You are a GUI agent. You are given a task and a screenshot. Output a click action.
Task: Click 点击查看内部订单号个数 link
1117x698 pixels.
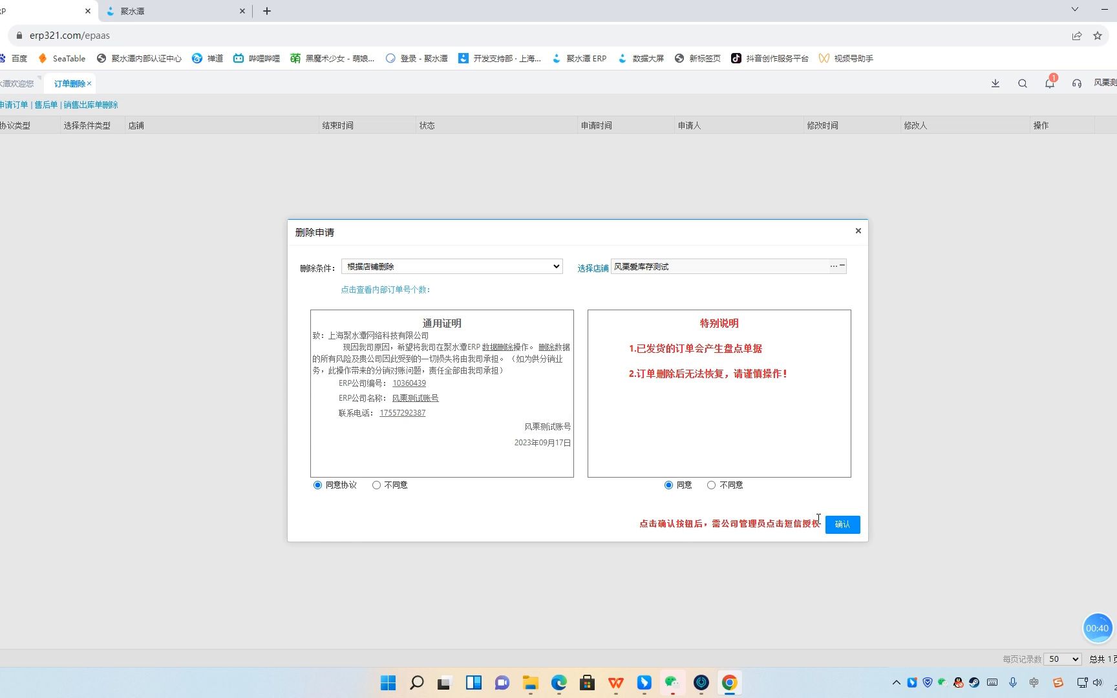[385, 290]
